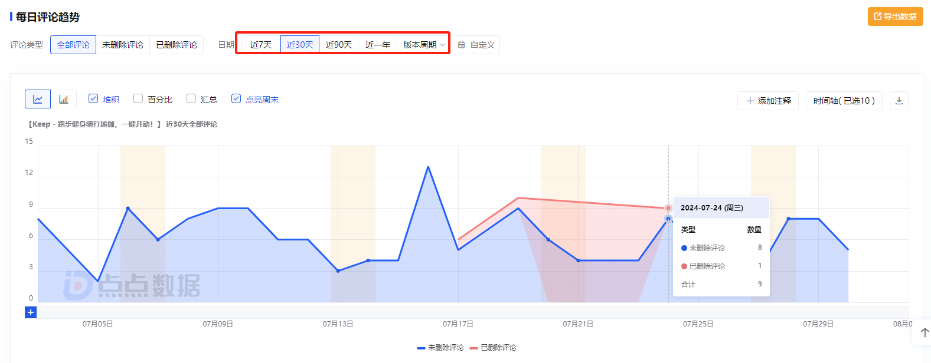The height and width of the screenshot is (363, 931).
Task: Enable the 汇总 summary checkbox
Action: (191, 99)
